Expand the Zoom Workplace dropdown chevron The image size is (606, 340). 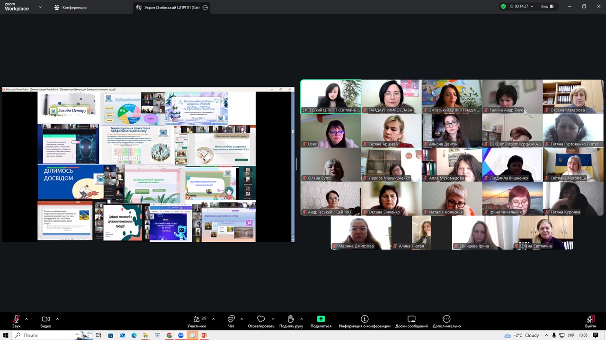tap(40, 8)
